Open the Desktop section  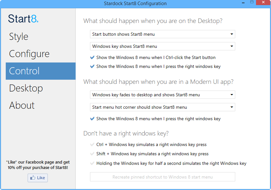[x=26, y=88]
